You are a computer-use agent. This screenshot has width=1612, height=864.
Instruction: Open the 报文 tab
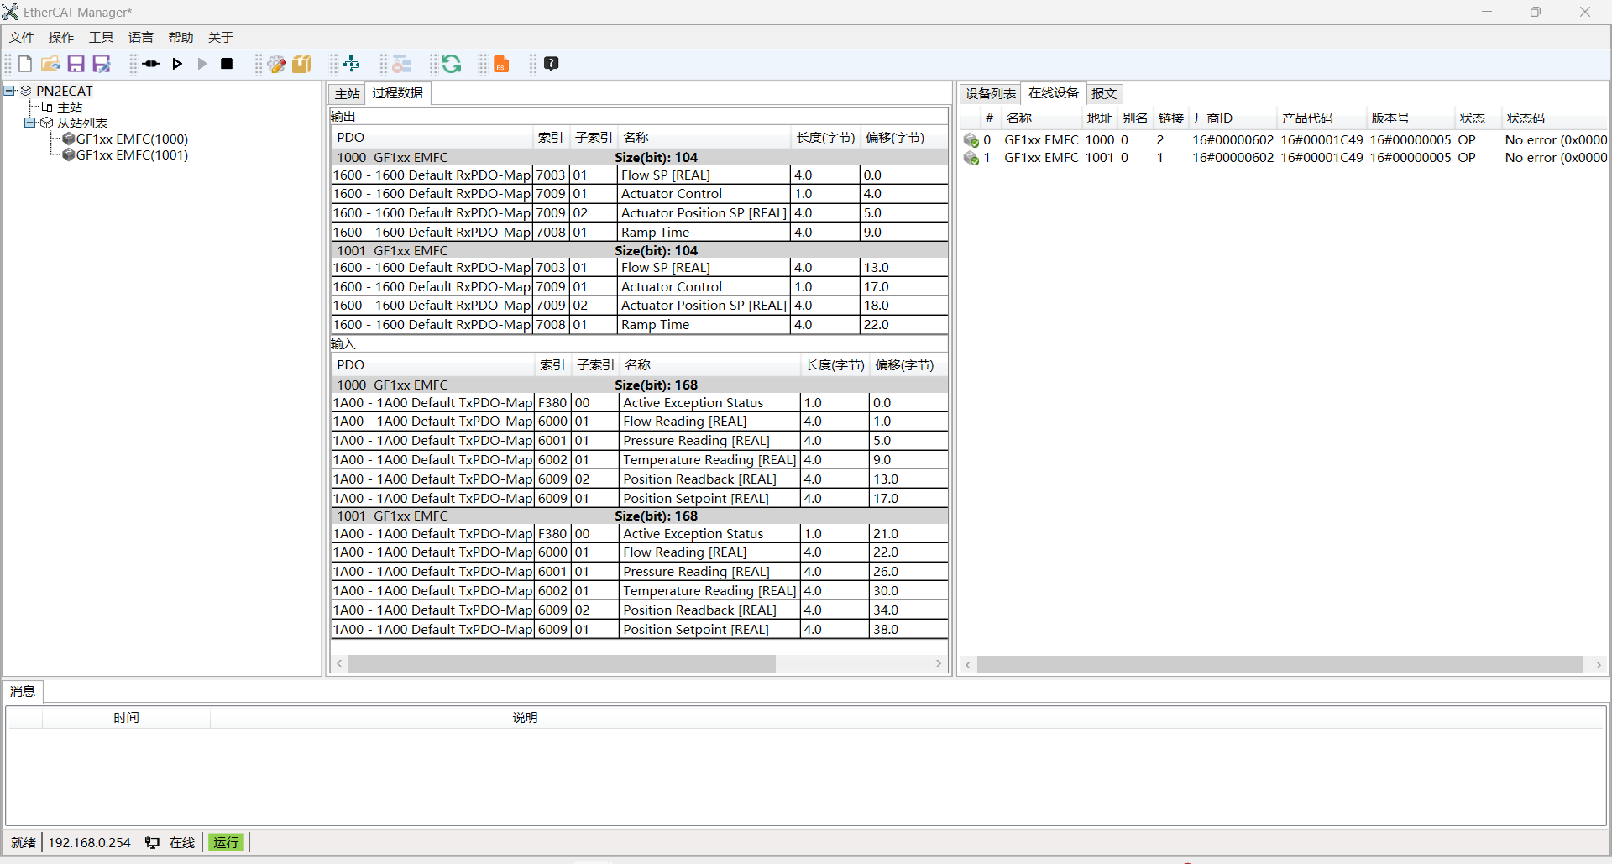coord(1103,93)
